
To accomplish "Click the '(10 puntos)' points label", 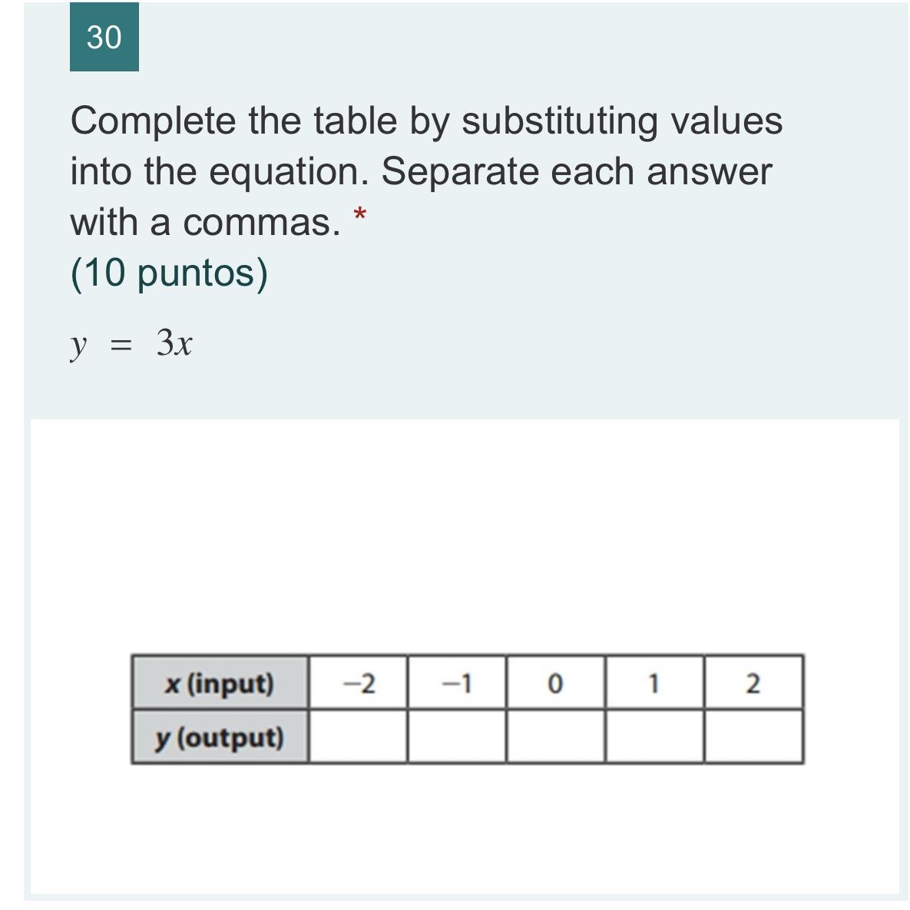I will point(169,273).
